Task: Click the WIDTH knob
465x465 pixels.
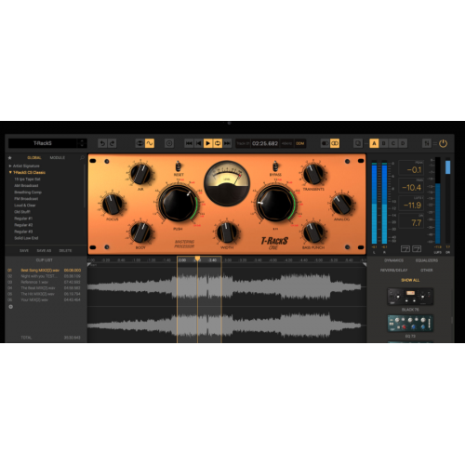Action: coord(227,232)
